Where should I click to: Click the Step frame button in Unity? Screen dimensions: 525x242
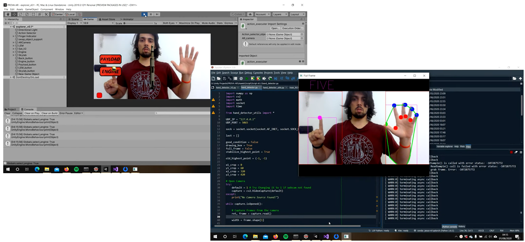(x=157, y=14)
